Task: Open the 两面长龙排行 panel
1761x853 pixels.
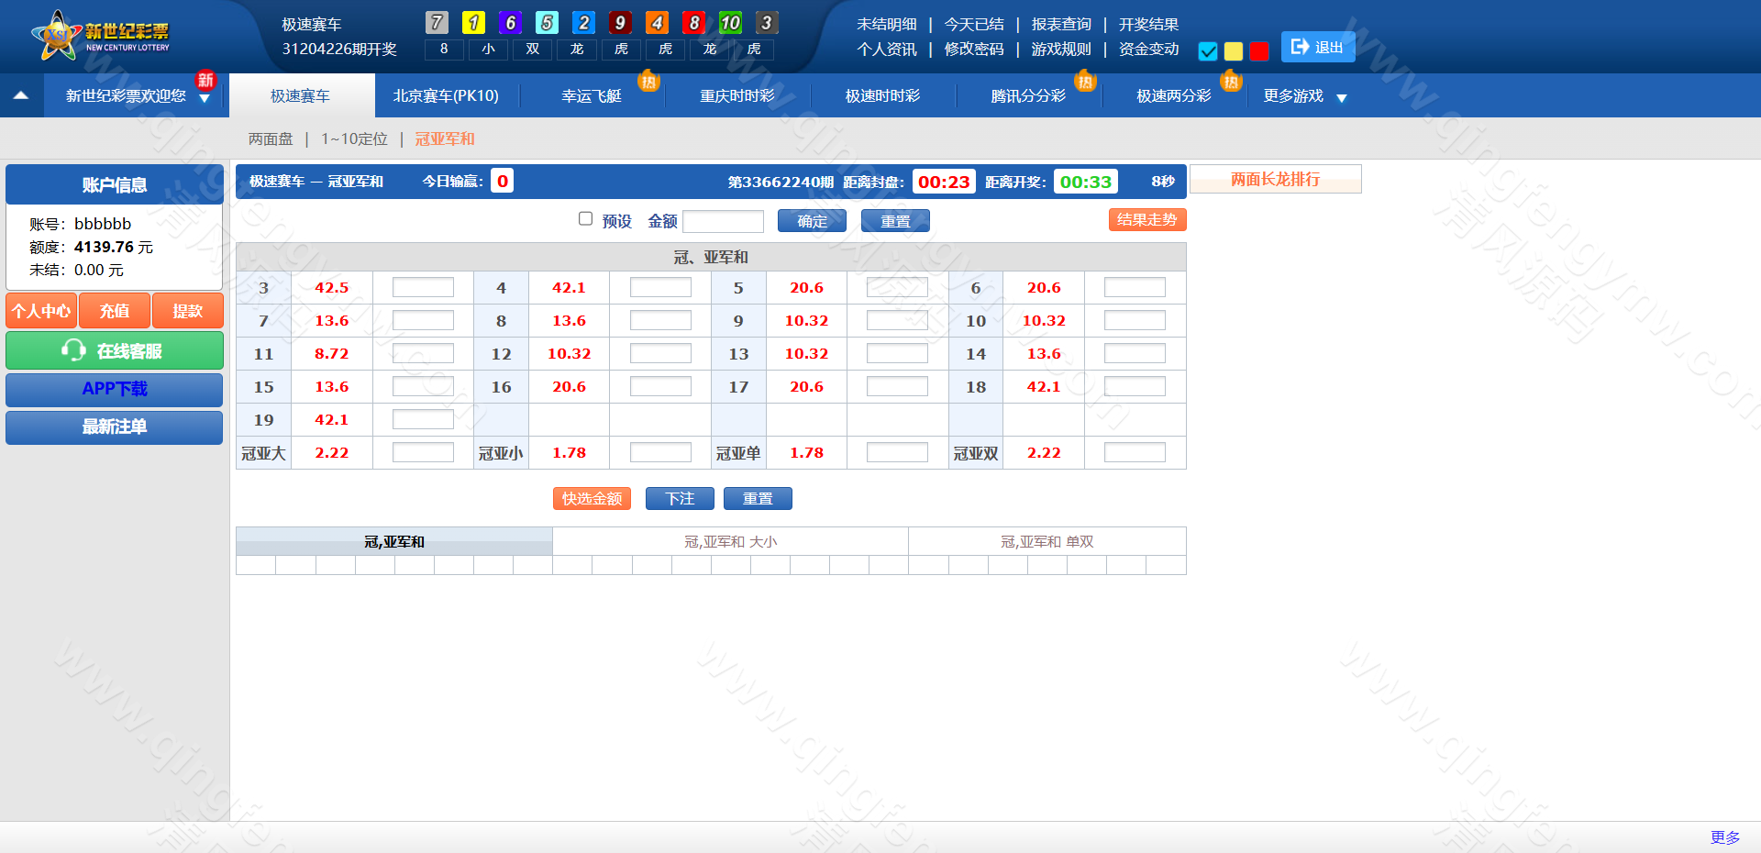Action: pos(1275,179)
